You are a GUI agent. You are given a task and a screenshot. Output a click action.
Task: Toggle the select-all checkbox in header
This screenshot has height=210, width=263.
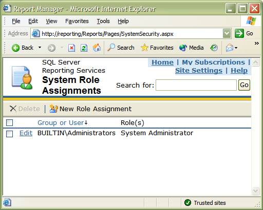[x=9, y=122]
